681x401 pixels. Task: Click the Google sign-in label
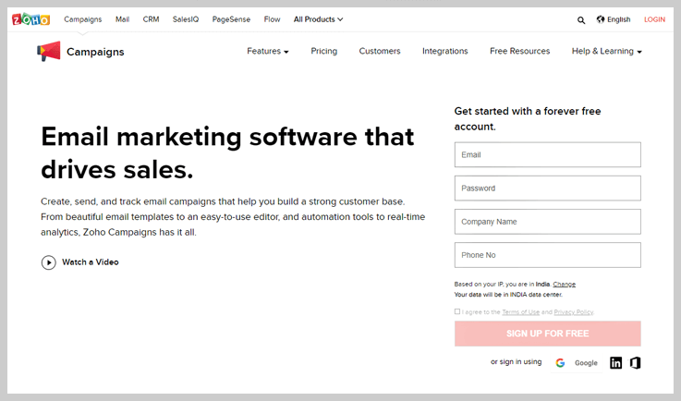[586, 363]
